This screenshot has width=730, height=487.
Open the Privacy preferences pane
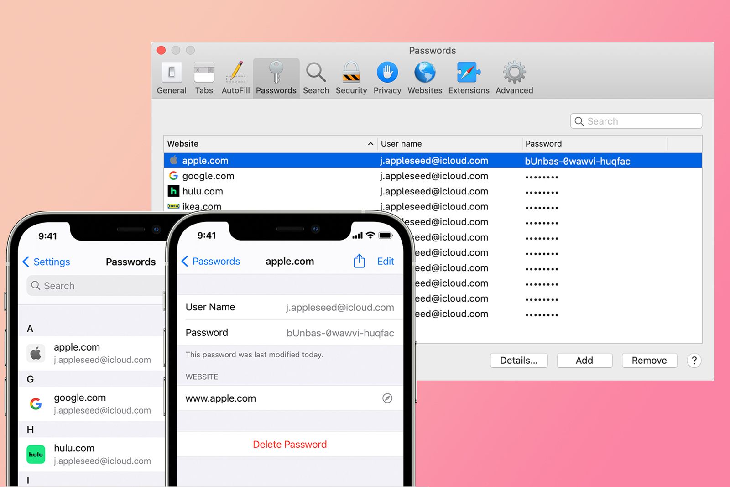(x=387, y=78)
